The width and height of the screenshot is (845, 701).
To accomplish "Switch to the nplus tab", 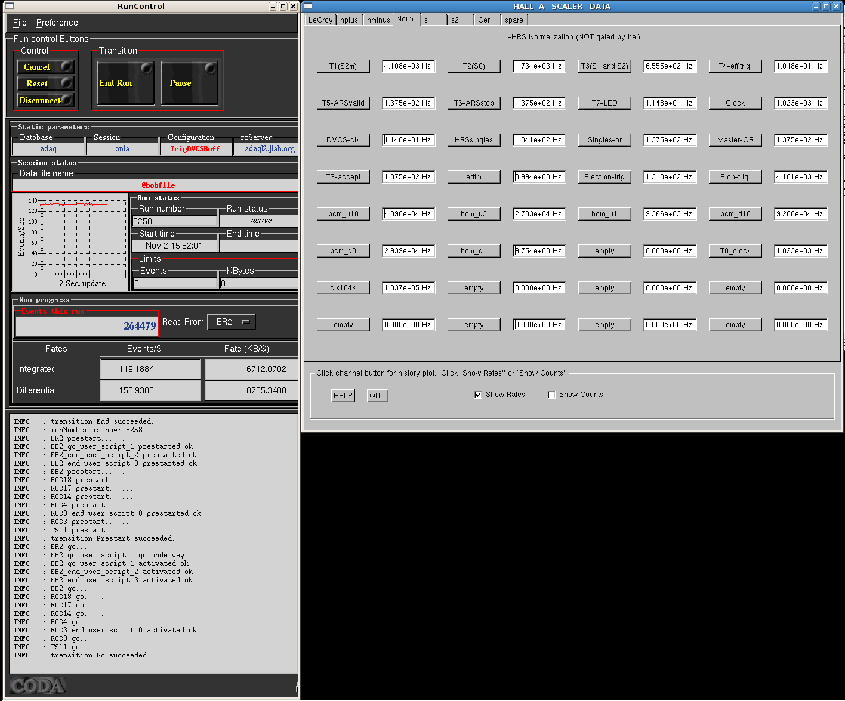I will pyautogui.click(x=349, y=20).
